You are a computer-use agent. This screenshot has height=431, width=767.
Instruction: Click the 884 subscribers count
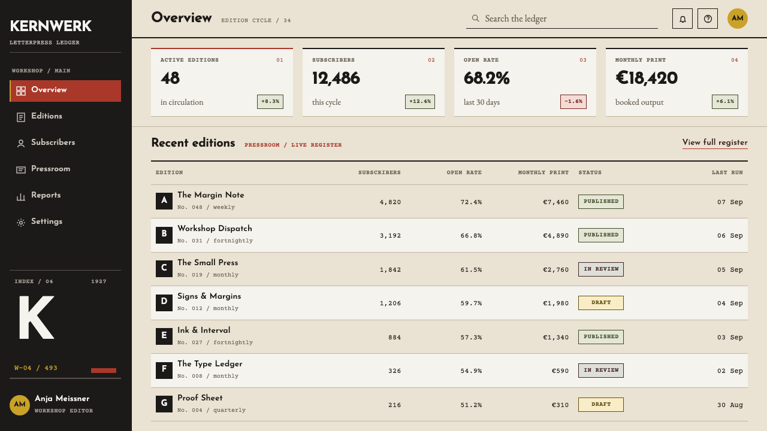(x=395, y=338)
